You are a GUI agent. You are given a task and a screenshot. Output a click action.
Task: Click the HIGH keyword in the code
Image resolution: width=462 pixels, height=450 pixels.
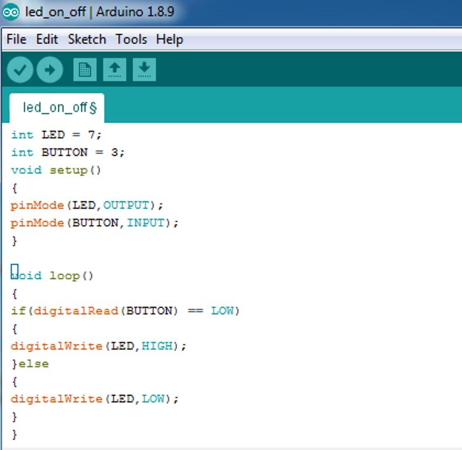(x=157, y=346)
